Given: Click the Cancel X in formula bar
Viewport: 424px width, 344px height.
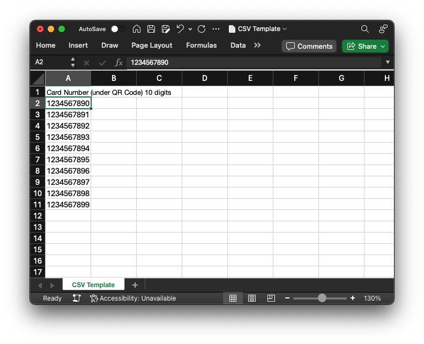Looking at the screenshot, I should (86, 63).
